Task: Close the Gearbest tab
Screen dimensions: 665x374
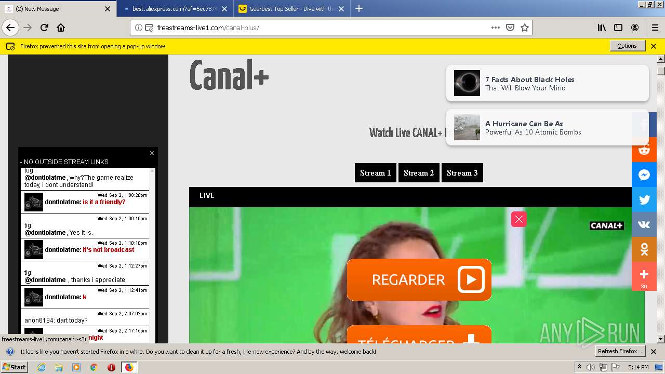Action: (x=341, y=9)
